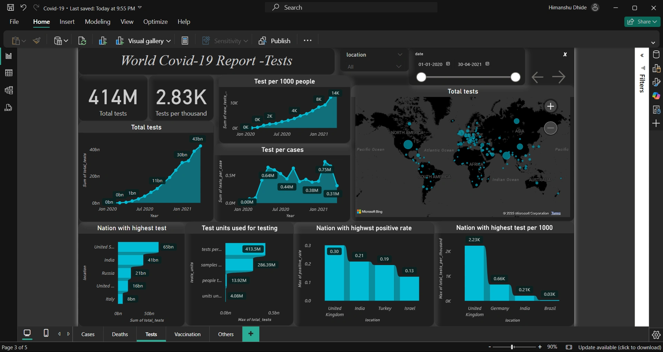Add a new report page
This screenshot has height=352, width=663.
pyautogui.click(x=251, y=334)
